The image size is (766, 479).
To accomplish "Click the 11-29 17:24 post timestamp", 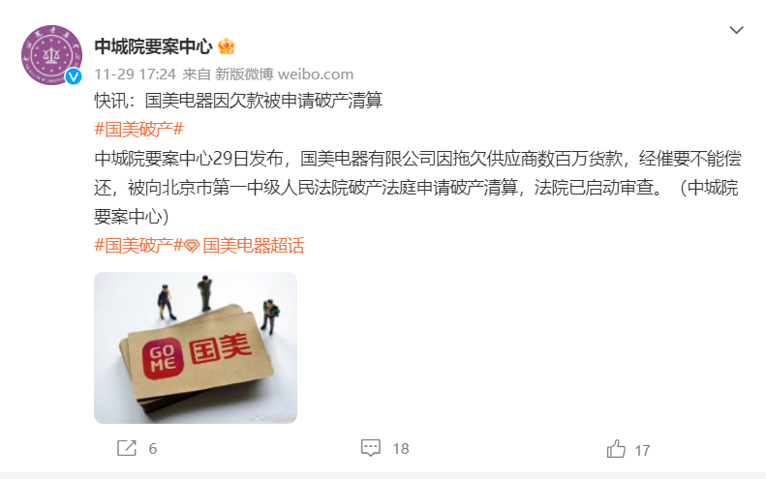I will 135,75.
